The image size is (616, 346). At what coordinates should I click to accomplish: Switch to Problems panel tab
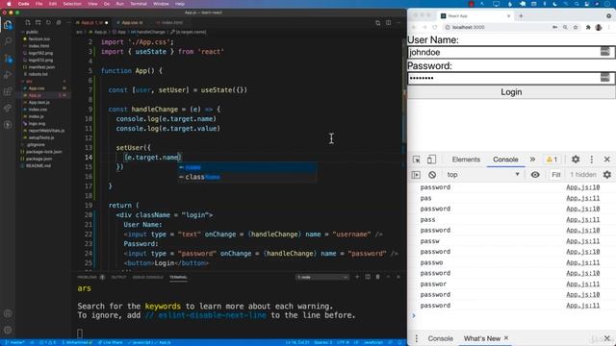click(87, 278)
